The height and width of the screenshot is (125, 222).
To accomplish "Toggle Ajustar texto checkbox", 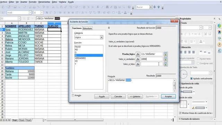I will pyautogui.click(x=198, y=59).
